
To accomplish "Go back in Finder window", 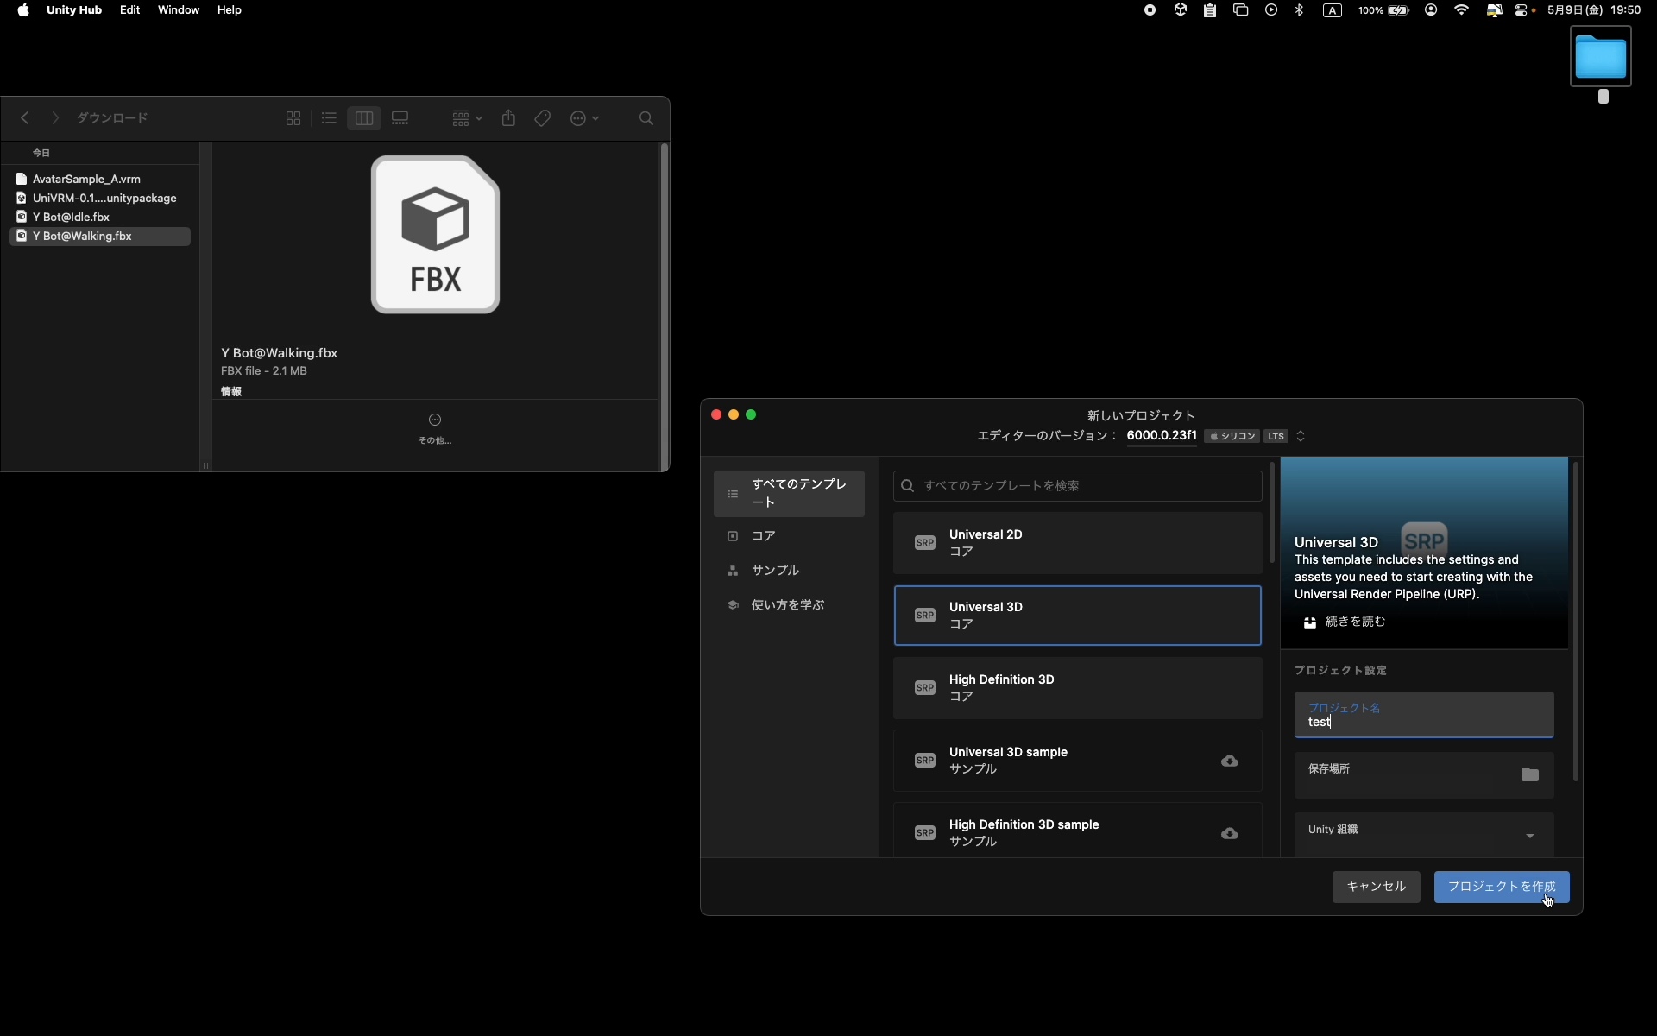I will click(x=25, y=118).
